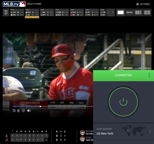Screen dimensions: 154x144
Task: Rewind ten seconds in video player
Action: [14, 111]
